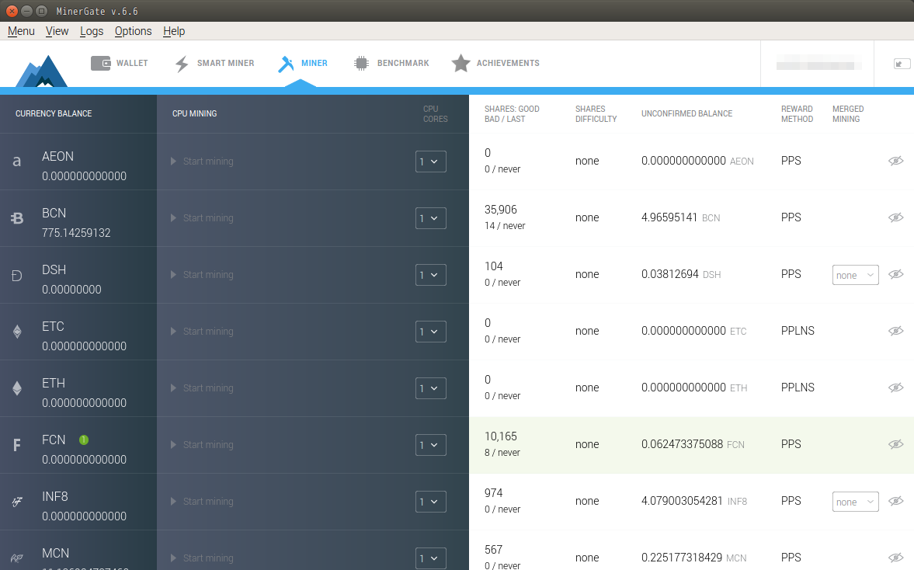Expand DSH merged mining dropdown
The height and width of the screenshot is (570, 914).
(x=855, y=275)
